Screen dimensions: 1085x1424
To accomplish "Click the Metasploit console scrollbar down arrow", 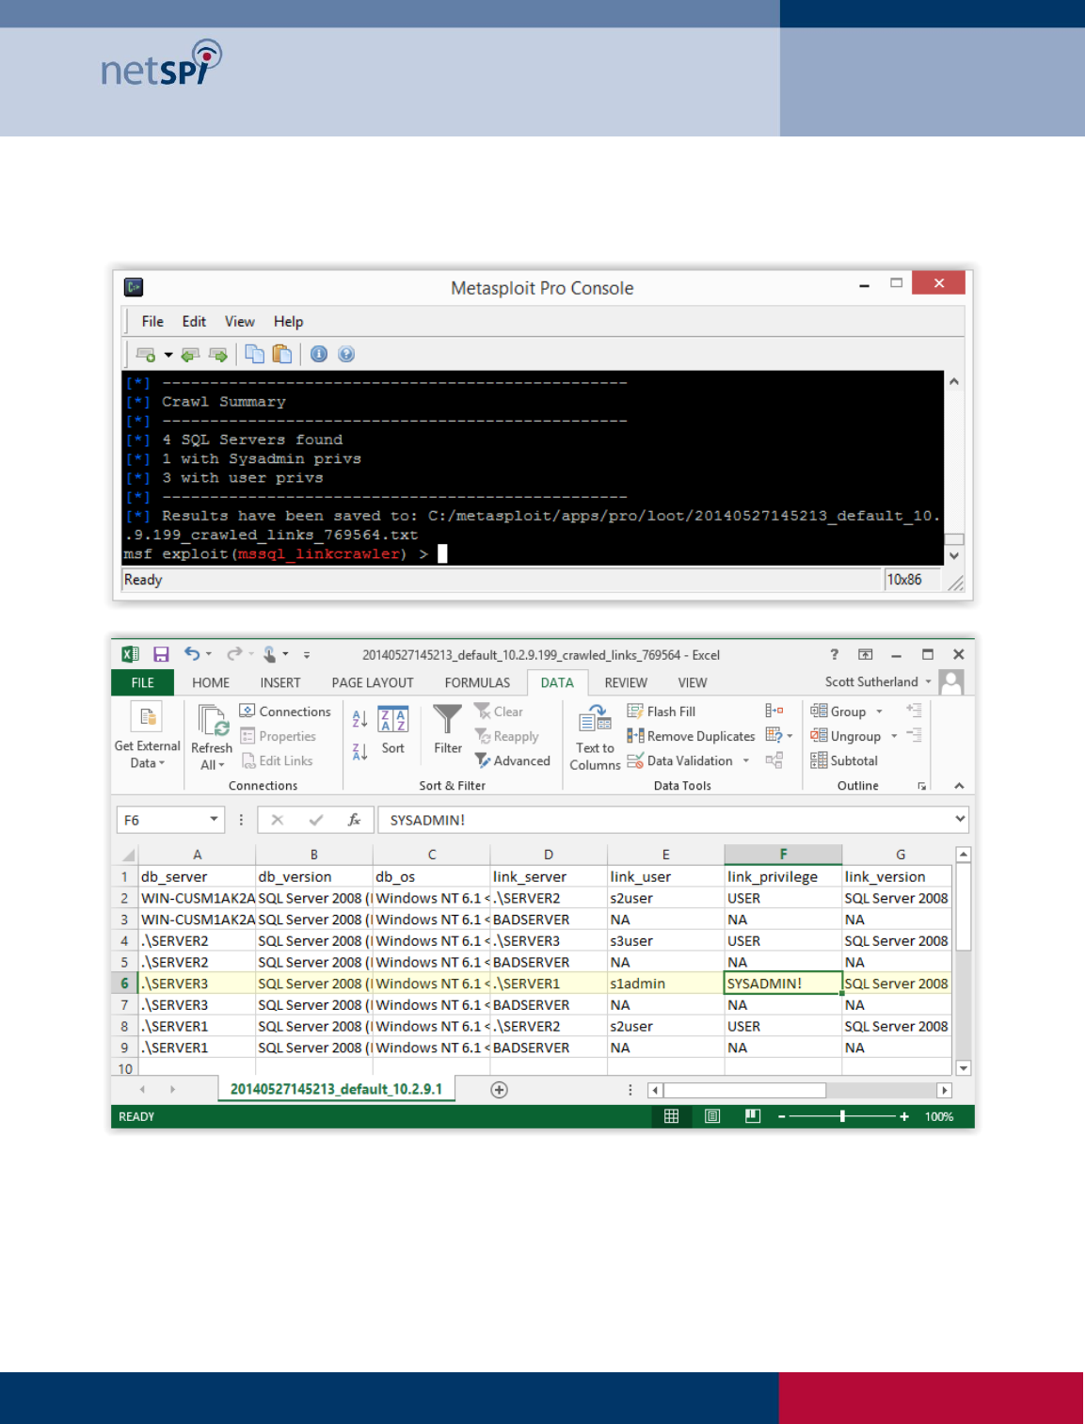I will click(x=954, y=555).
